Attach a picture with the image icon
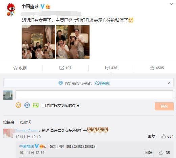Image resolution: width=176 pixels, height=158 pixels. tap(35, 105)
